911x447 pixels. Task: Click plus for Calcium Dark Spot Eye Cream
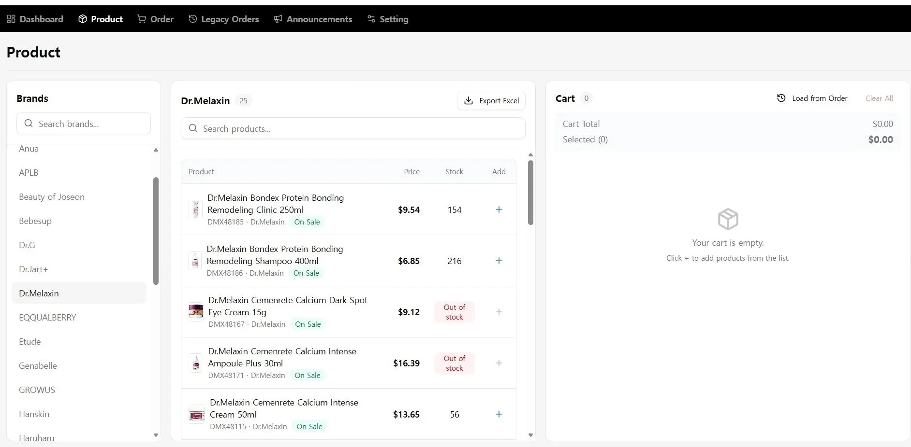[499, 312]
